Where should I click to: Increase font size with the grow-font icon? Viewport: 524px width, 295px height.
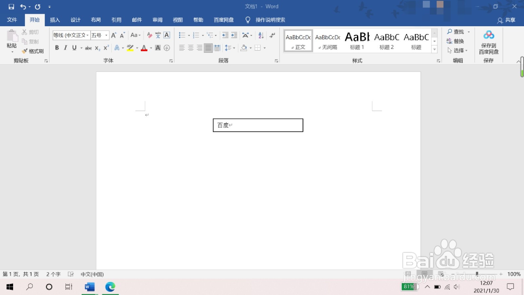pos(114,35)
